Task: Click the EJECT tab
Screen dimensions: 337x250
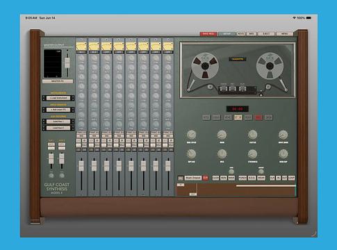Action: 266,34
